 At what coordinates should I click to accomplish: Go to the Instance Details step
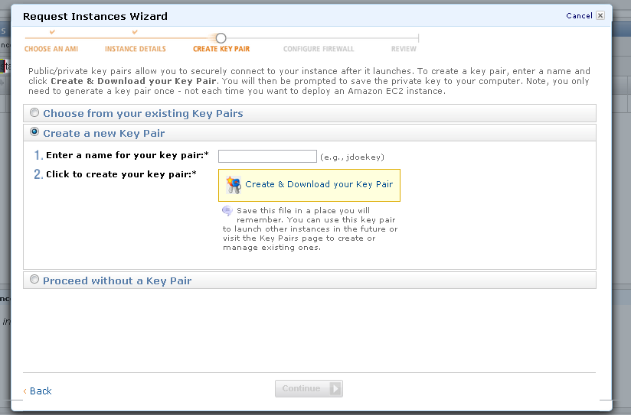136,49
